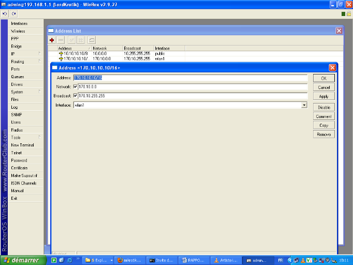353x265 pixels.
Task: Click Exit in the sidebar
Action: (26, 198)
